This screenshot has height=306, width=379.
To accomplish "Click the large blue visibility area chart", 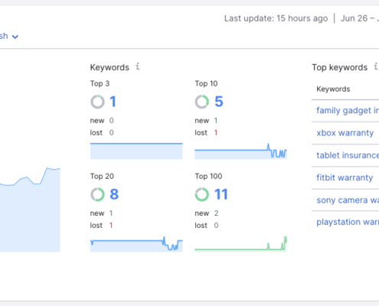I will pyautogui.click(x=30, y=210).
